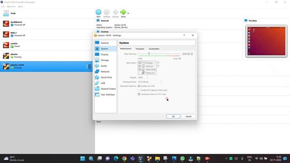Toggle the Optical boot order checkbox
The width and height of the screenshot is (290, 163).
coord(140,66)
